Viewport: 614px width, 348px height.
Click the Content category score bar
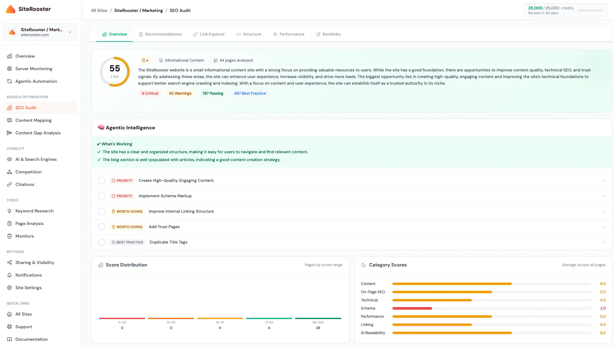pos(452,284)
